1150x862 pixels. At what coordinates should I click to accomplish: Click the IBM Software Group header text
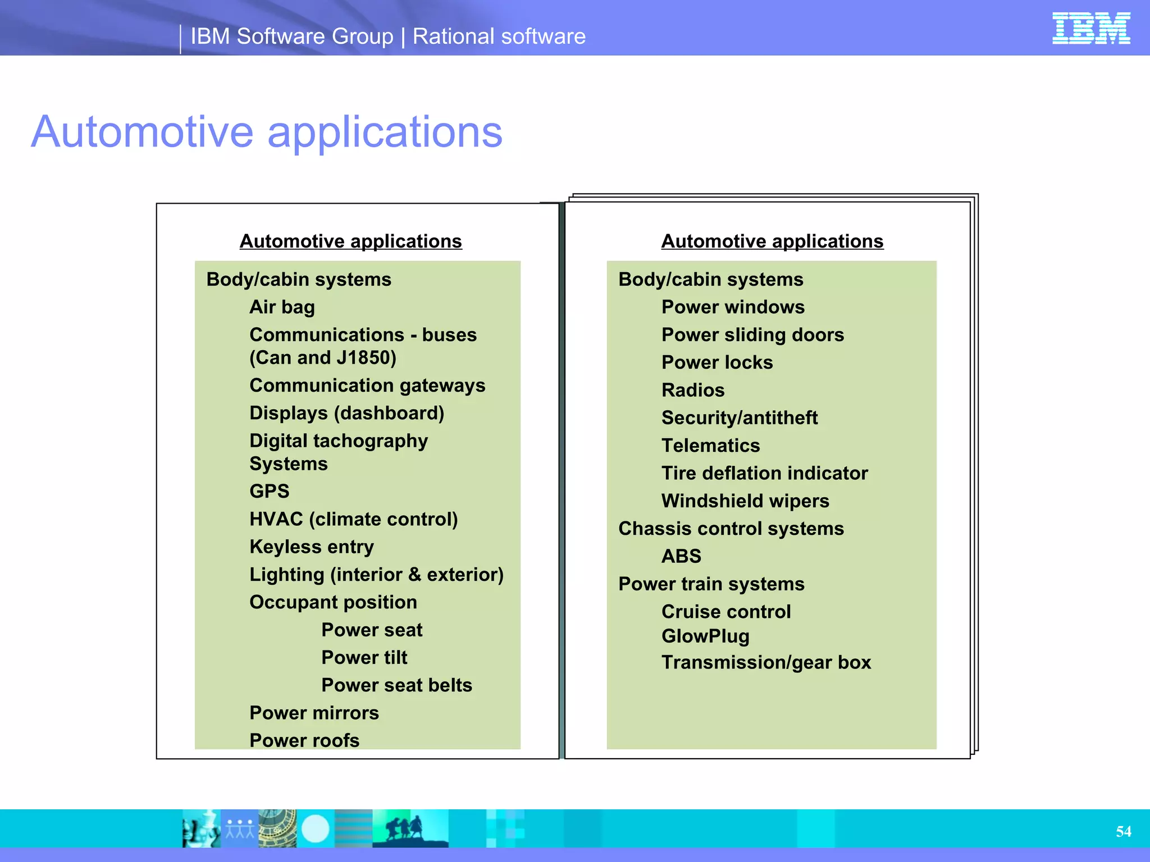292,36
